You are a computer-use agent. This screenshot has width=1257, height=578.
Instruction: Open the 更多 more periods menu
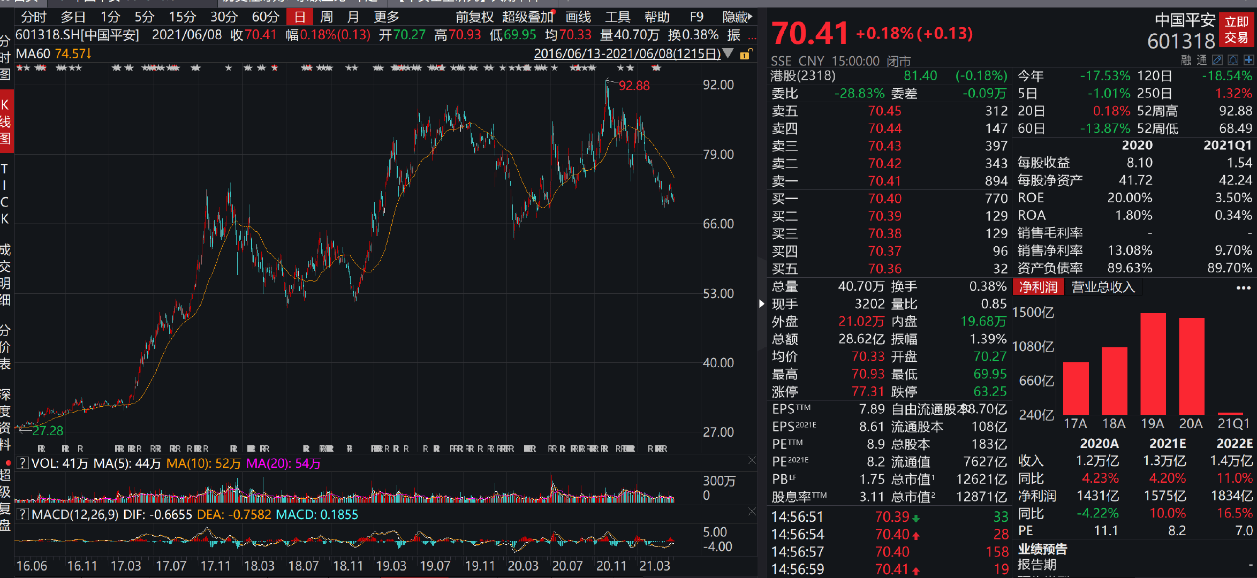(x=387, y=17)
